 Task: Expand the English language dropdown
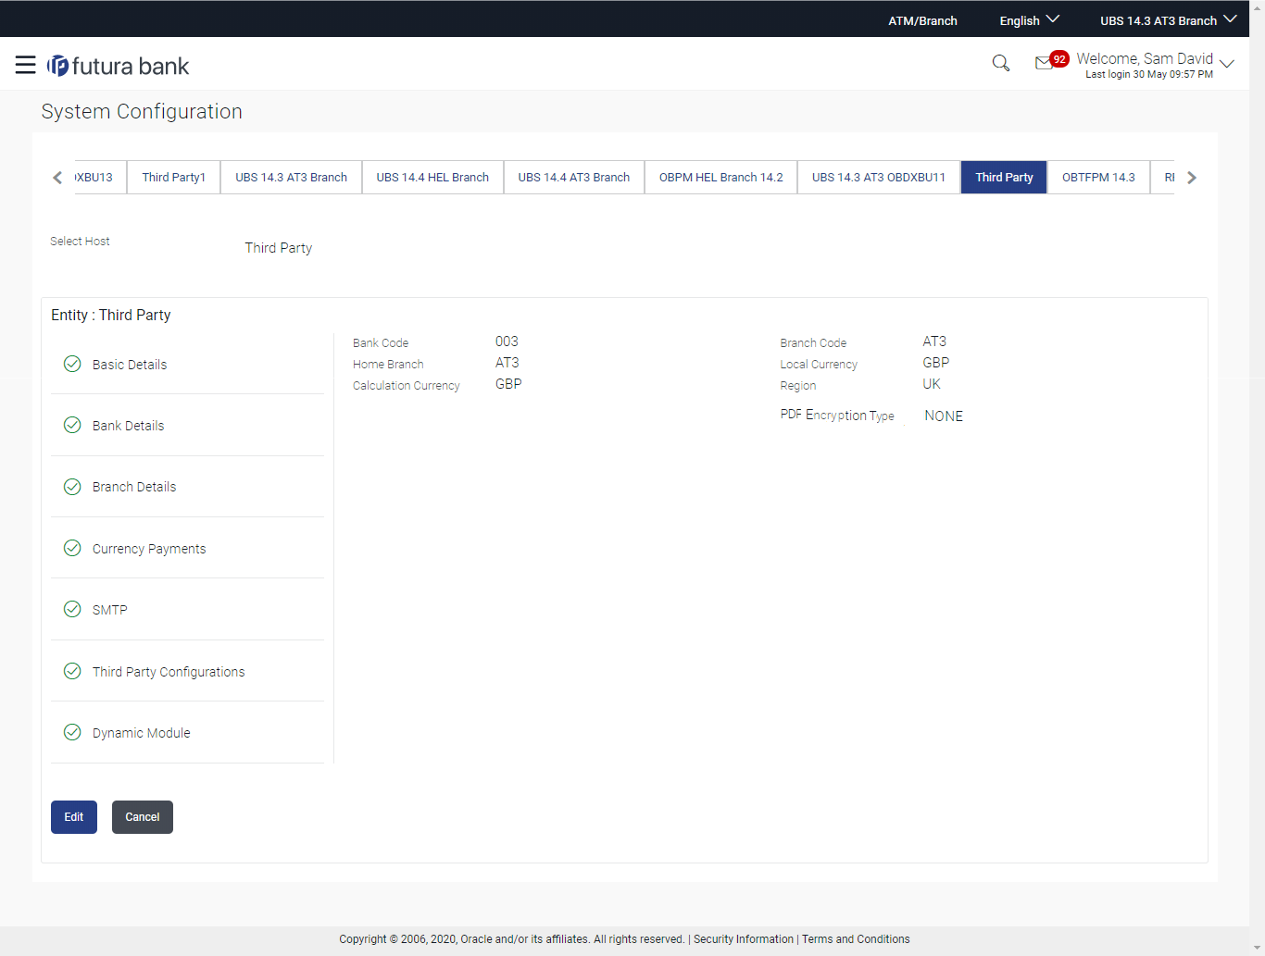pyautogui.click(x=1029, y=20)
